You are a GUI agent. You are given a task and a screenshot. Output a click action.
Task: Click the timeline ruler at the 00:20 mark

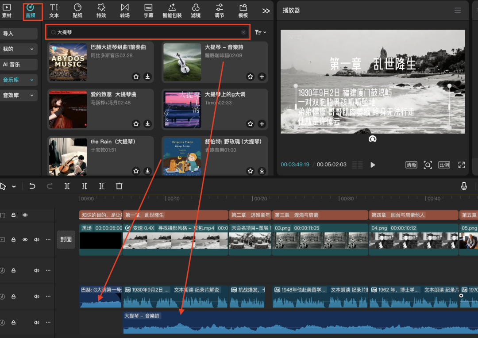[261, 199]
